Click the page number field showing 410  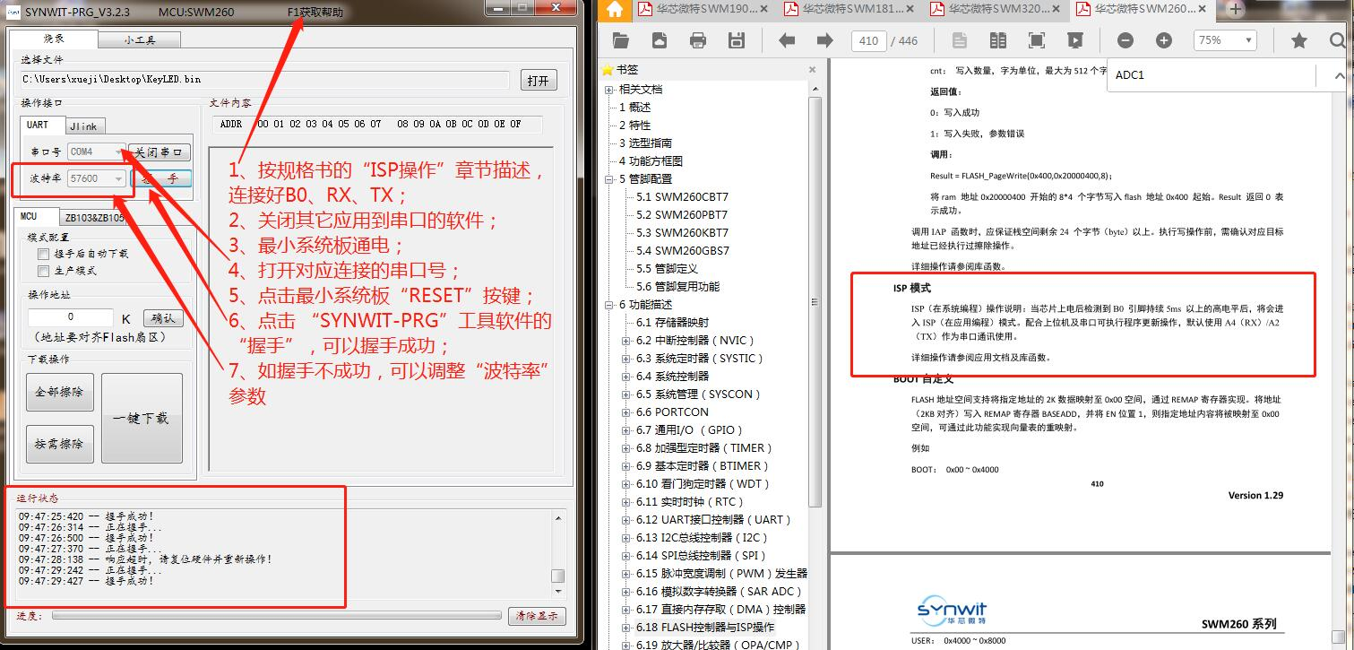click(869, 40)
